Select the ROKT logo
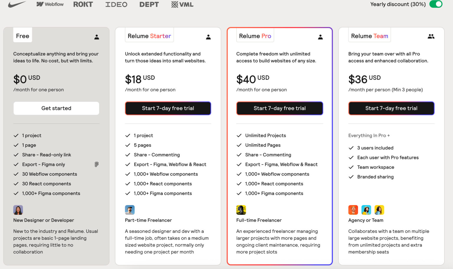The image size is (453, 269). [x=83, y=4]
